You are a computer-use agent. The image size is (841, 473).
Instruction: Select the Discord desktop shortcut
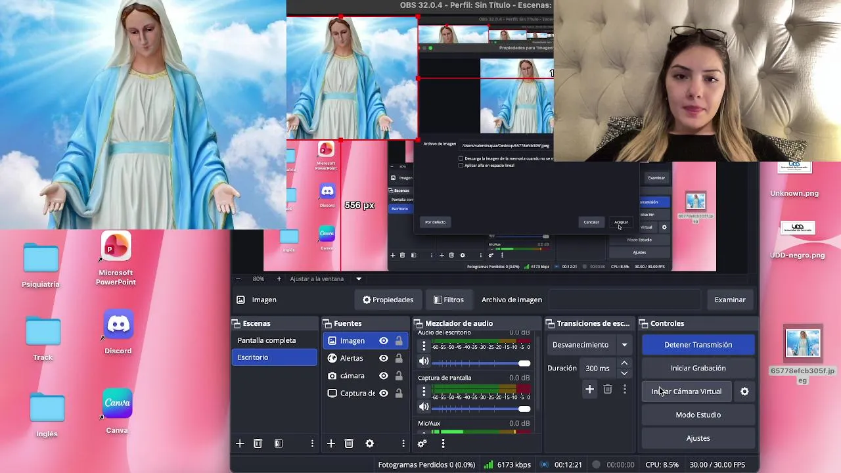click(x=118, y=332)
